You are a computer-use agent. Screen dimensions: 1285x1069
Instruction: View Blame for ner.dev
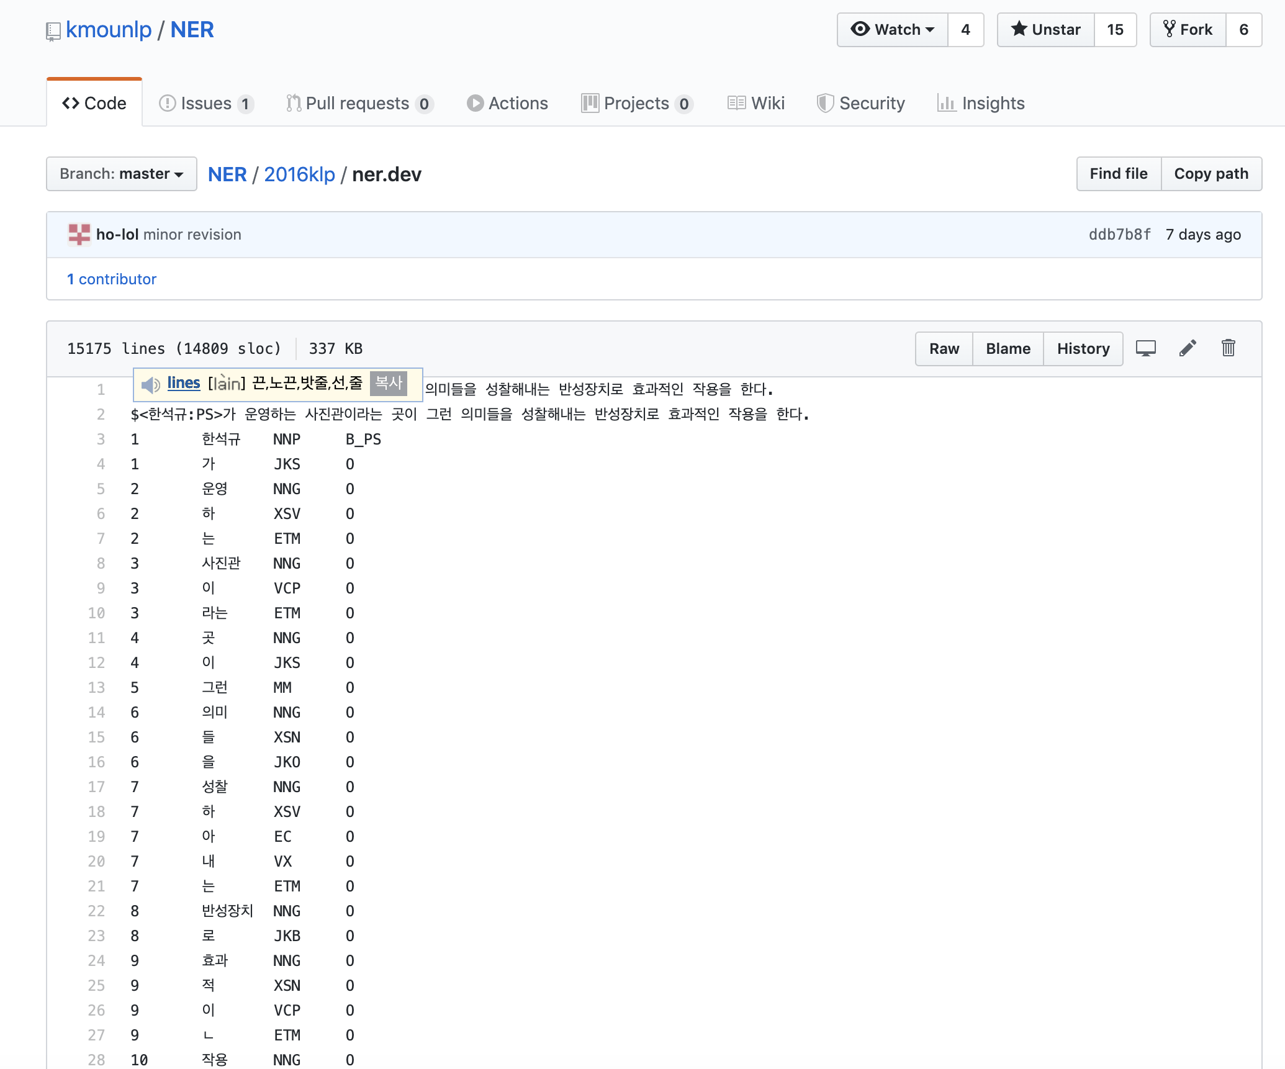click(1008, 349)
